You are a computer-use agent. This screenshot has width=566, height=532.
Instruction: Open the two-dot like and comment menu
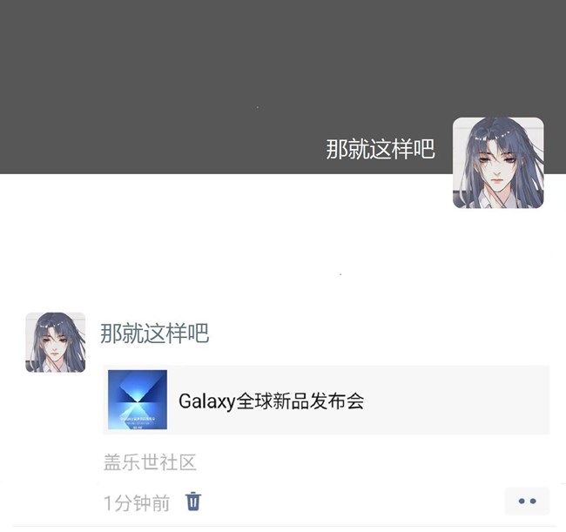coord(527,501)
